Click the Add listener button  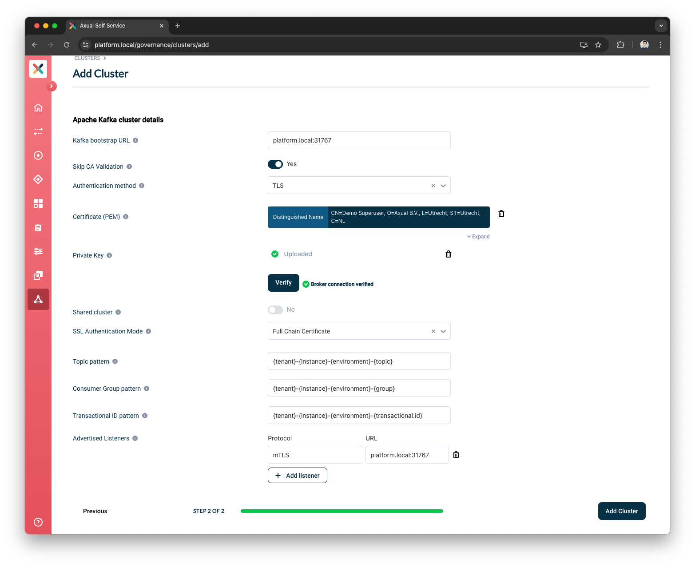[x=298, y=476]
